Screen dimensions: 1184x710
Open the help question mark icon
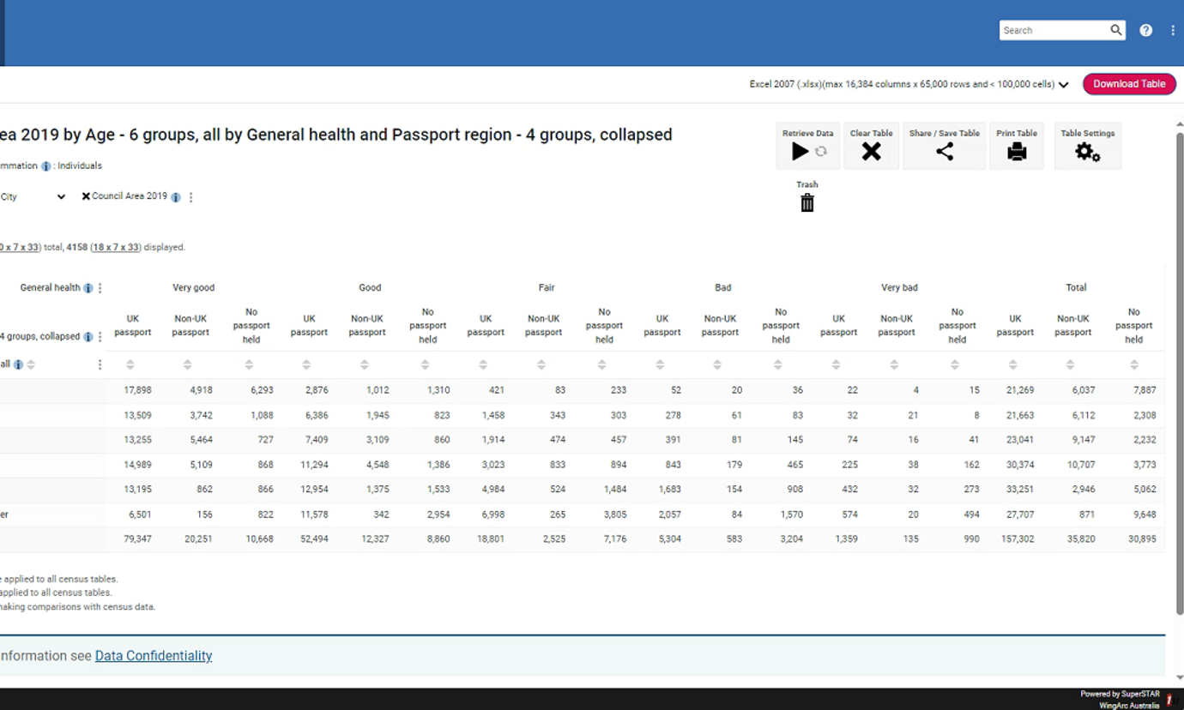tap(1145, 30)
